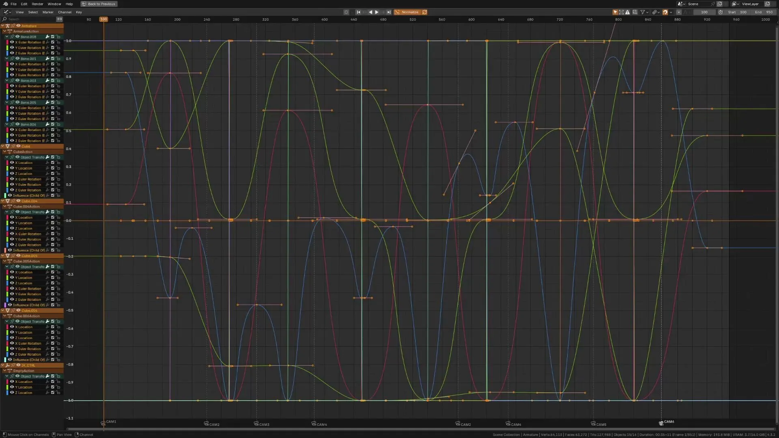Image resolution: width=779 pixels, height=438 pixels.
Task: Open the Marker menu
Action: click(x=48, y=12)
